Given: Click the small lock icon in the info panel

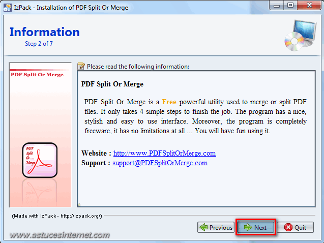Looking at the screenshot, I should pos(79,204).
